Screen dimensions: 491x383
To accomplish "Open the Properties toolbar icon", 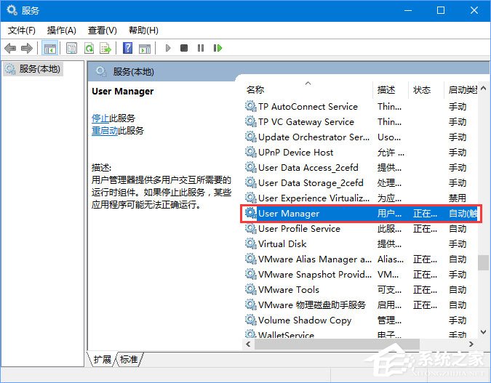I will click(72, 48).
